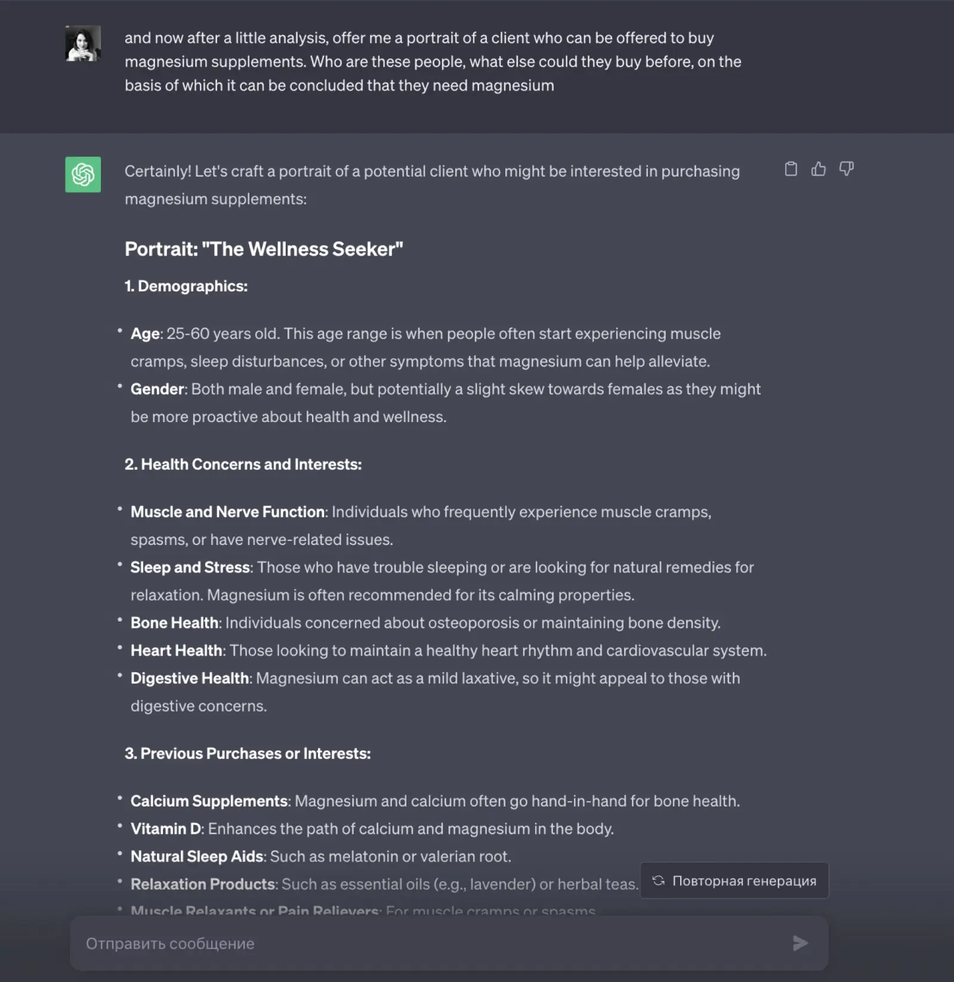Mark the response with thumbs down
The height and width of the screenshot is (982, 954).
pyautogui.click(x=846, y=169)
